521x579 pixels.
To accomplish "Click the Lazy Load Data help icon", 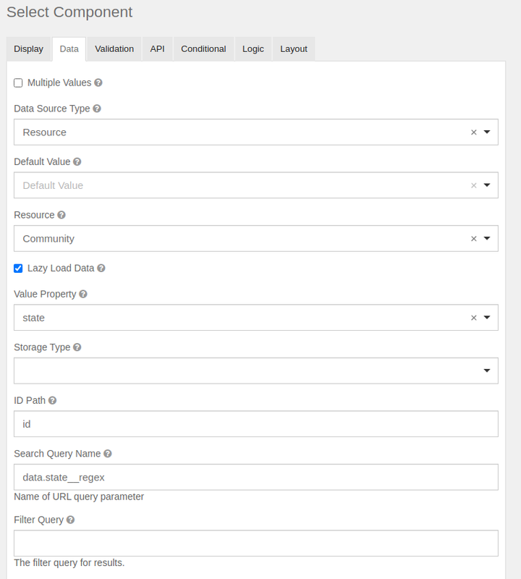I will click(101, 268).
